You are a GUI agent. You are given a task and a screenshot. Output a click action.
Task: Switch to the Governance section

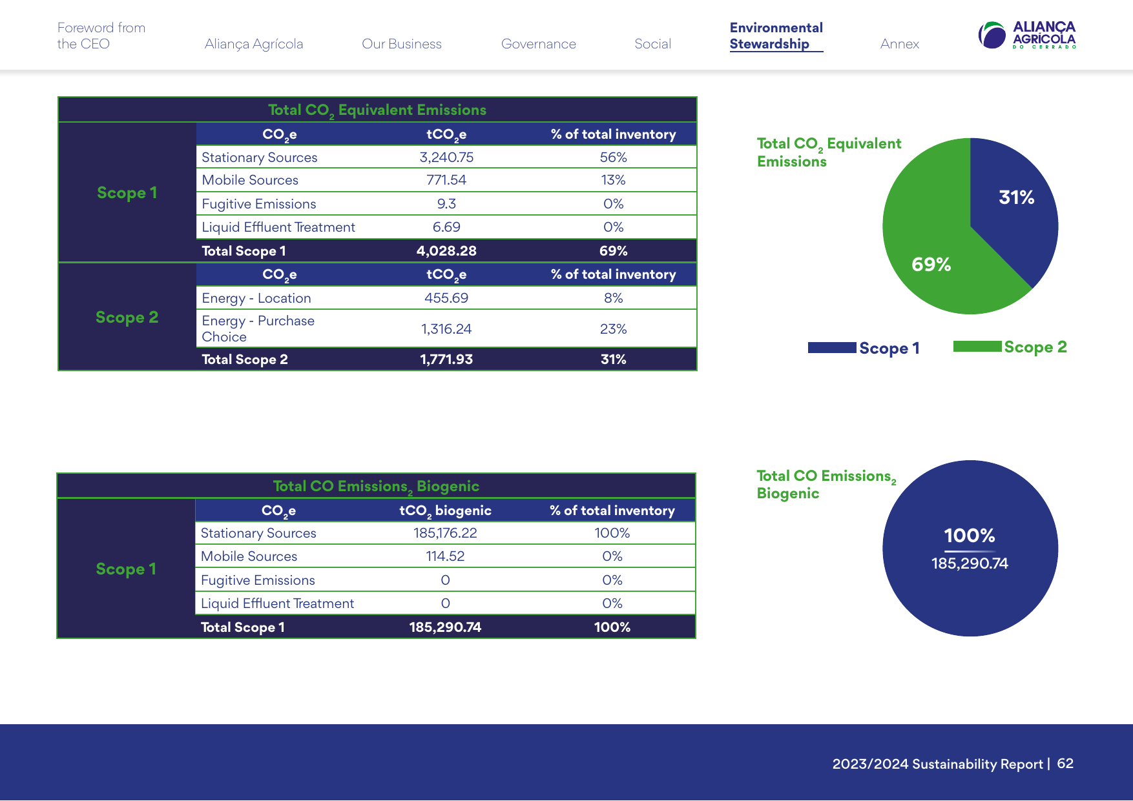[539, 44]
